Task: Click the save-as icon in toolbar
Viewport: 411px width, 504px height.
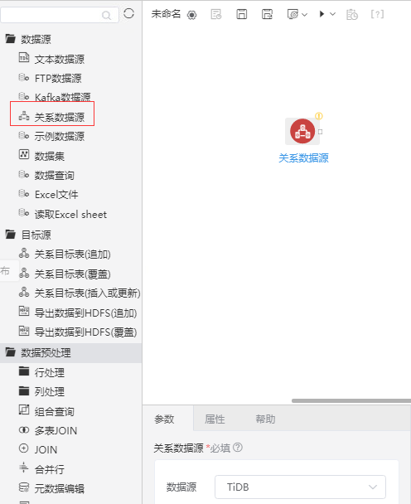Action: (x=267, y=14)
